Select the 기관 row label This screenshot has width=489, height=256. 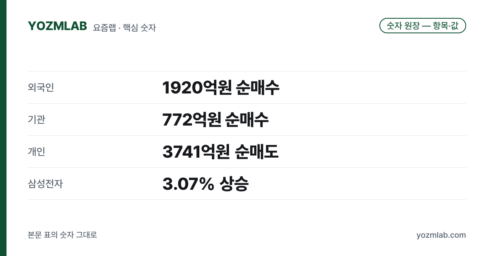click(x=36, y=119)
